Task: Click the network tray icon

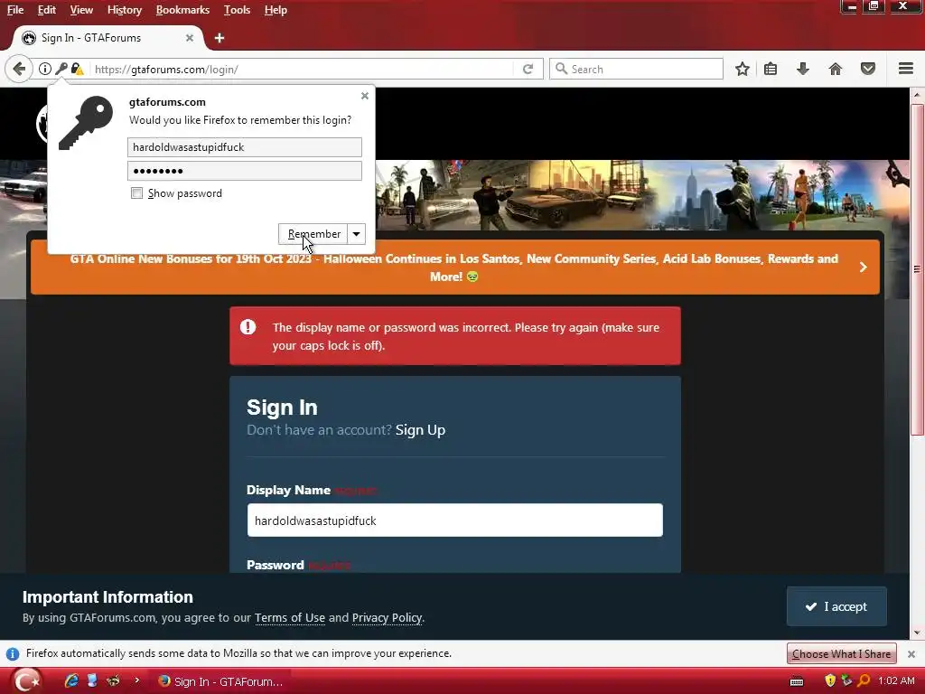Action: coord(846,681)
